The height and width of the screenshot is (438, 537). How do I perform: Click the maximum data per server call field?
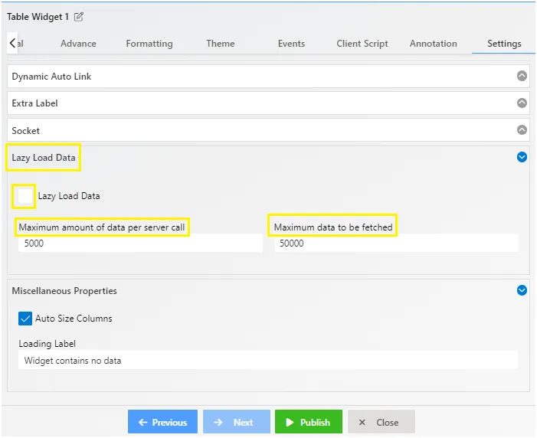coord(140,244)
